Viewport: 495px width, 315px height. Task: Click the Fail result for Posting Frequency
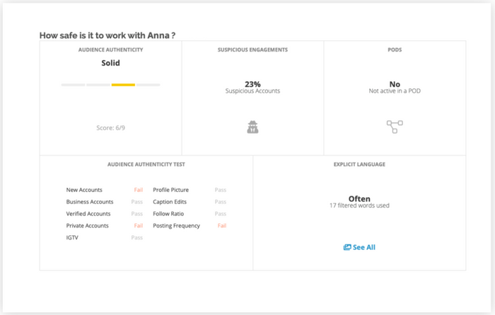pos(221,226)
